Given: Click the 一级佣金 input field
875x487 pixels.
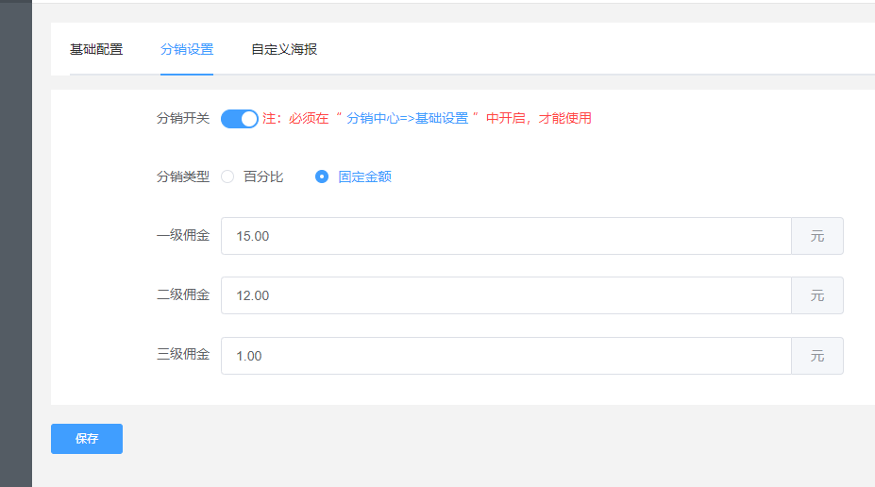Looking at the screenshot, I should pos(506,236).
